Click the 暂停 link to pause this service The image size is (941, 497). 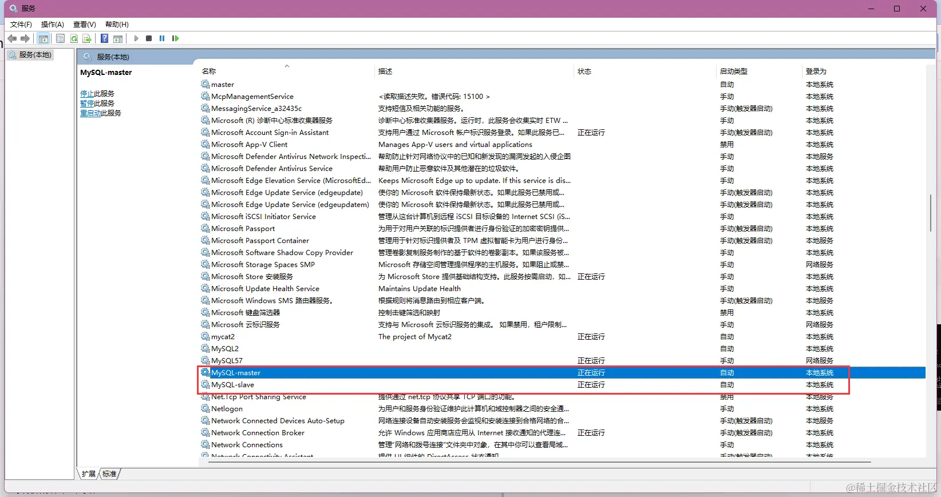click(87, 103)
